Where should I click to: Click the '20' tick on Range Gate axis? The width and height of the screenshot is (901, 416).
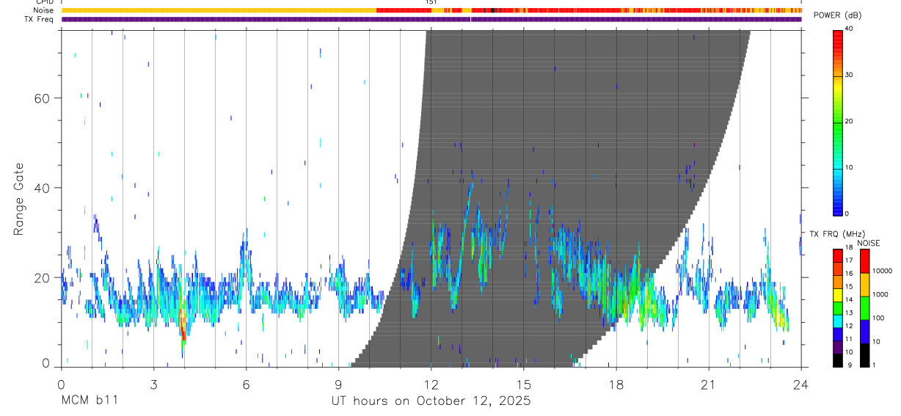click(43, 277)
